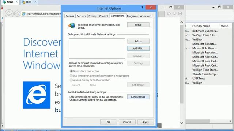Click the IE Home icon
The width and height of the screenshot is (234, 131).
click(x=169, y=13)
